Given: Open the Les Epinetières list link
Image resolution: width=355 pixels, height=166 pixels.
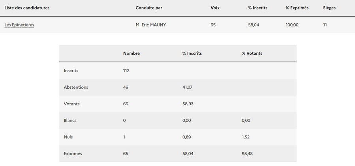Looking at the screenshot, I should (19, 25).
